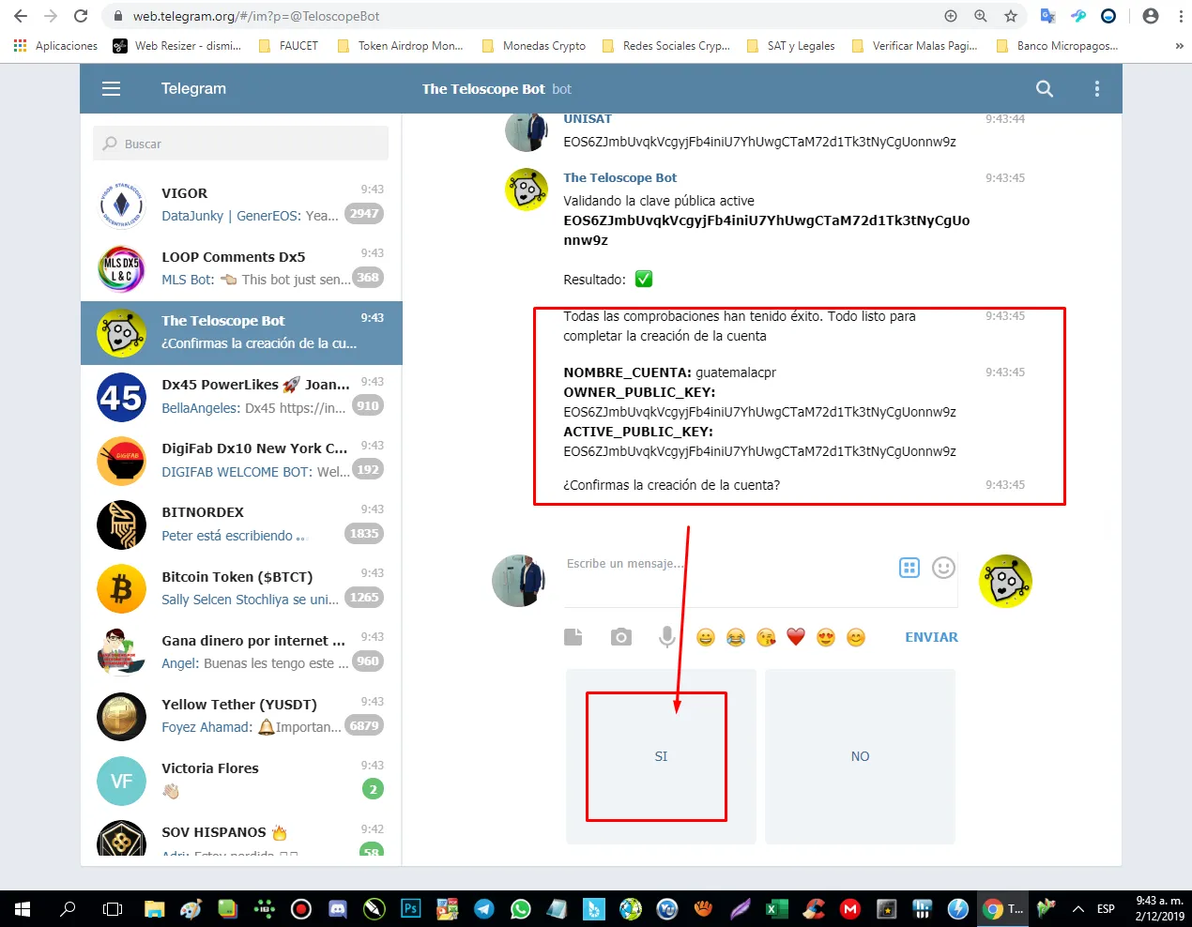Click The Teloscope Bot sender name link
Screen dimensions: 1192x927
click(x=619, y=177)
